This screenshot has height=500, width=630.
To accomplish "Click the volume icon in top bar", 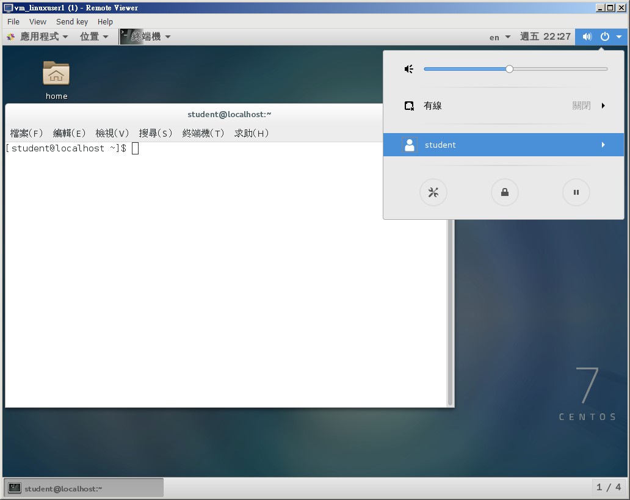I will [586, 37].
